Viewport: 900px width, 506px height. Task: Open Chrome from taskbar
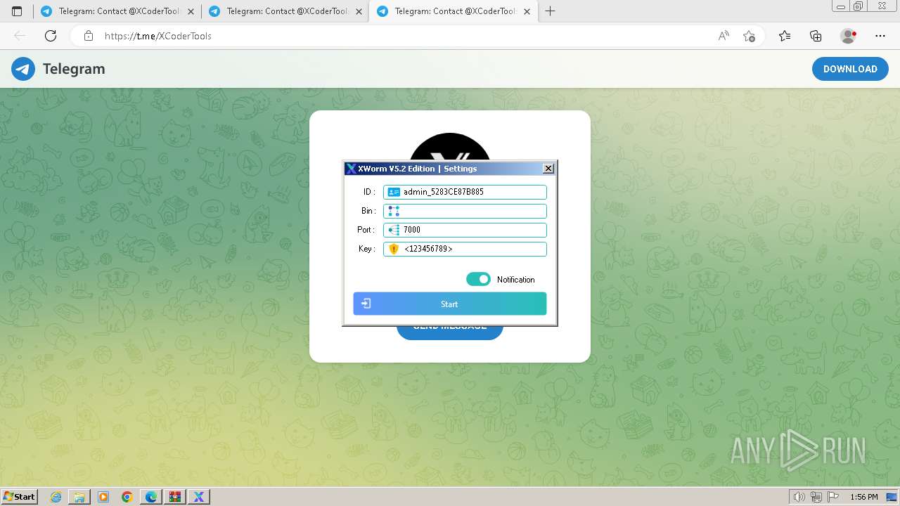127,497
